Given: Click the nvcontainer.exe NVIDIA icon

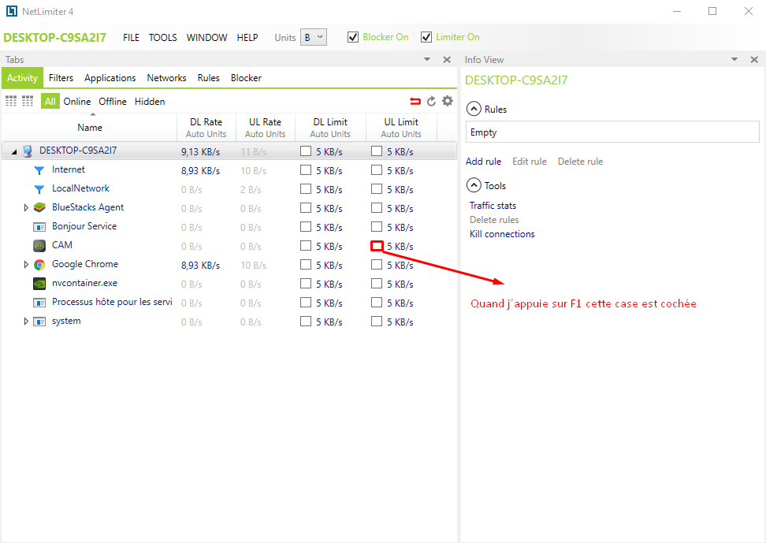Looking at the screenshot, I should [39, 284].
